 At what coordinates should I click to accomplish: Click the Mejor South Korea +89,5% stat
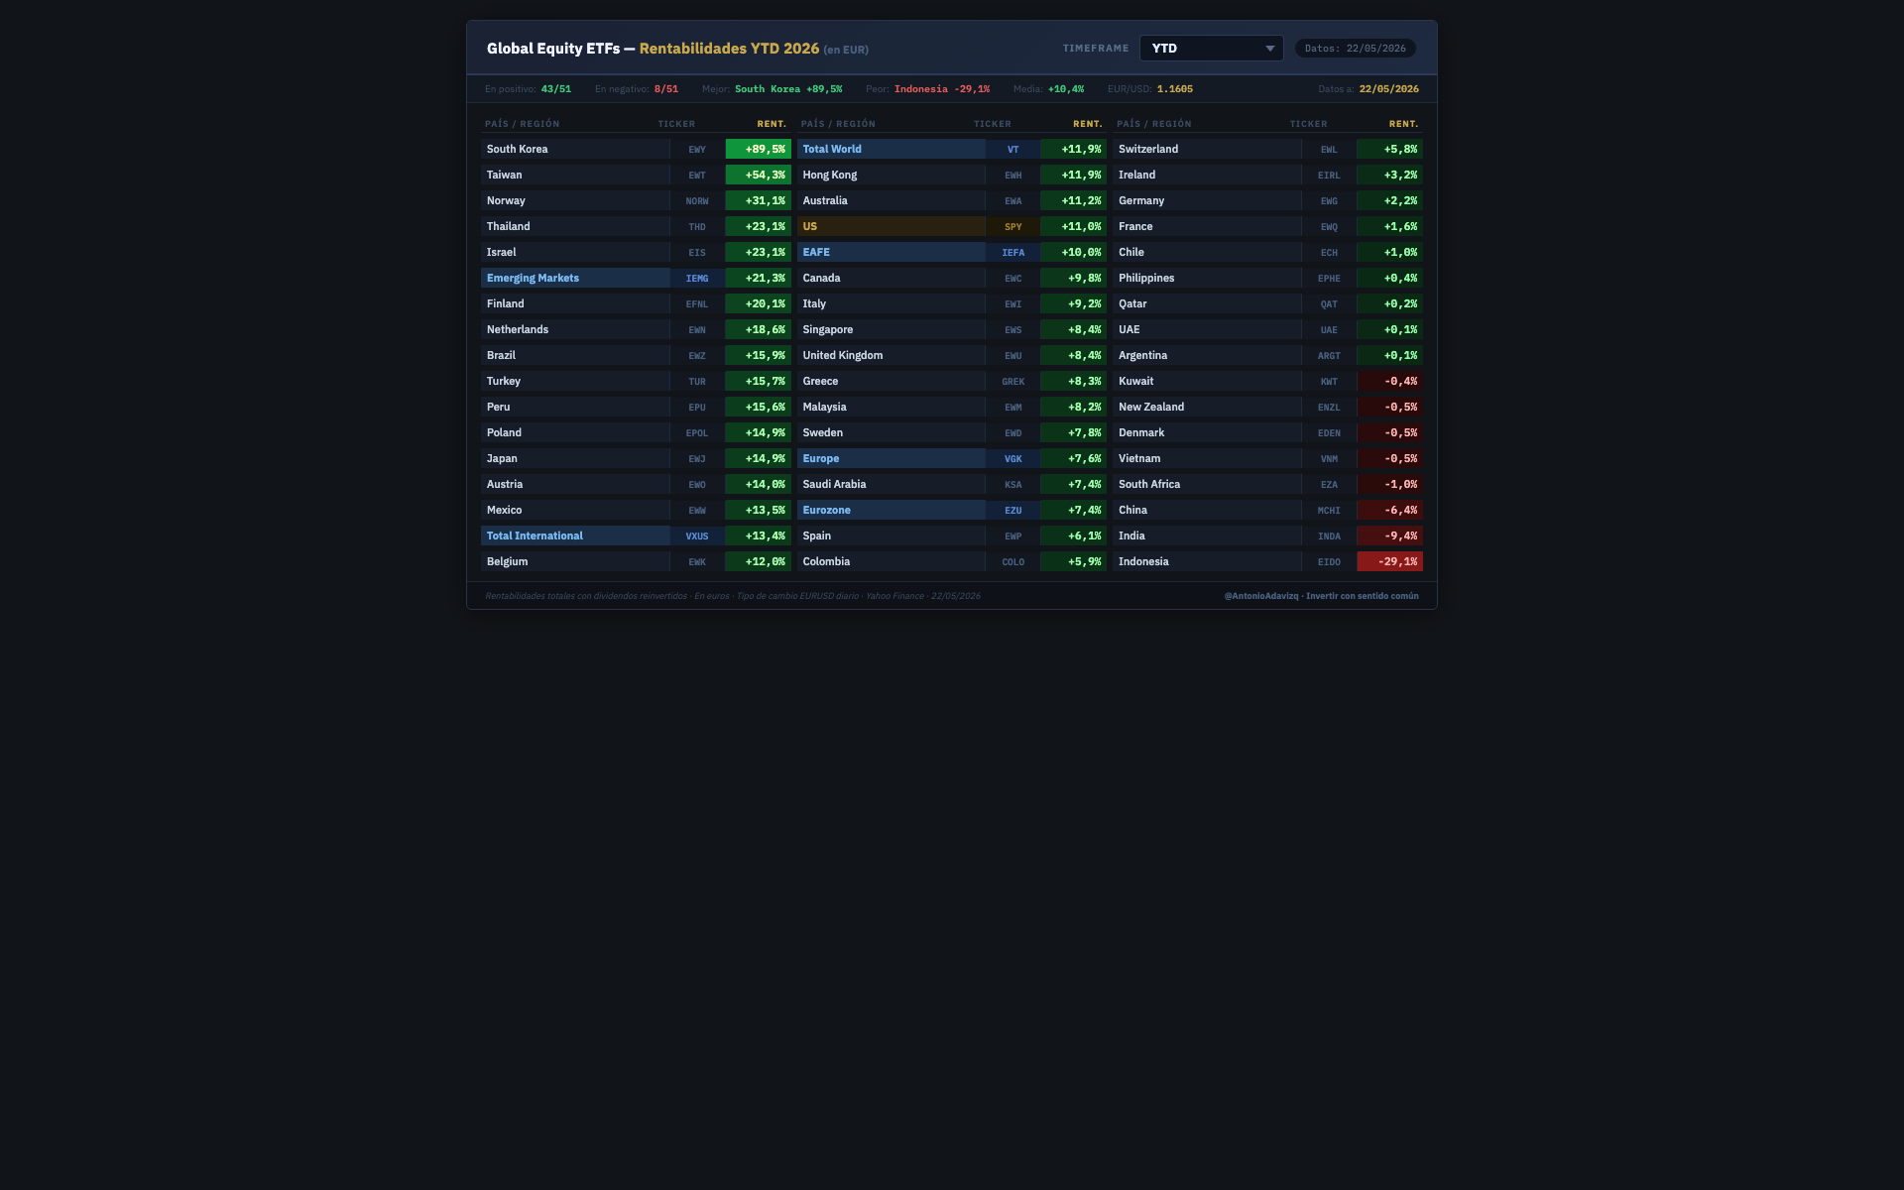[x=772, y=89]
